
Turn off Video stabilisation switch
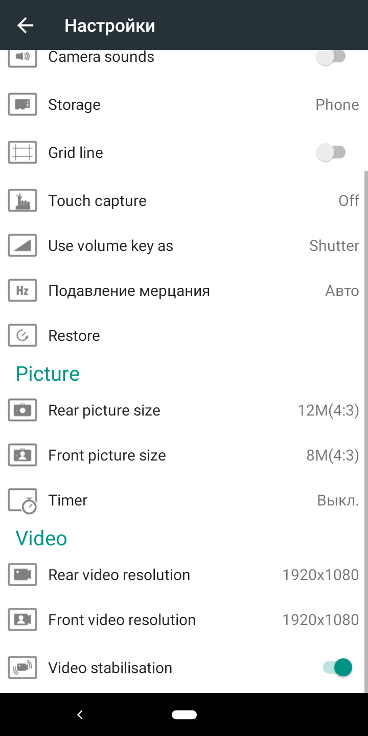pos(337,668)
